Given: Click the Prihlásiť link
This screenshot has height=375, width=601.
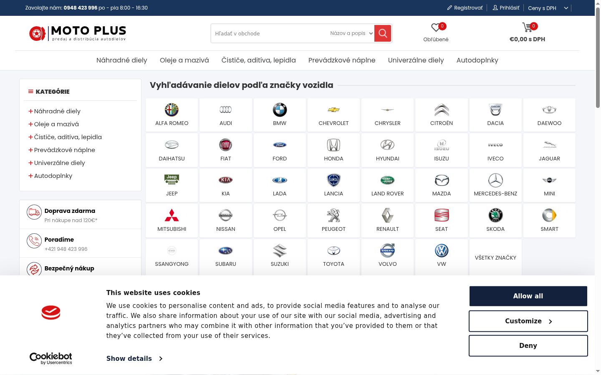Looking at the screenshot, I should (x=506, y=8).
